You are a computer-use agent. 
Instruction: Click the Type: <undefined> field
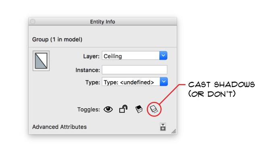point(131,82)
